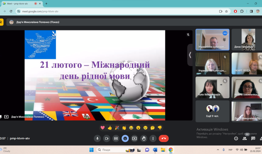The image size is (262, 154).
Task: Click the present screen button
Action: pyautogui.click(x=134, y=138)
